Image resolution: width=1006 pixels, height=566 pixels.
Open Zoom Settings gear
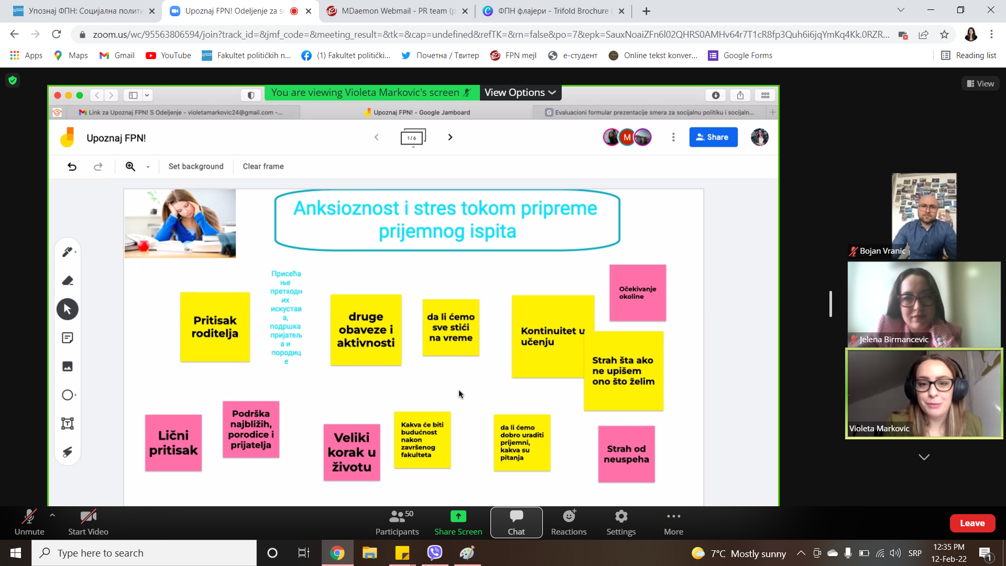[x=621, y=523]
